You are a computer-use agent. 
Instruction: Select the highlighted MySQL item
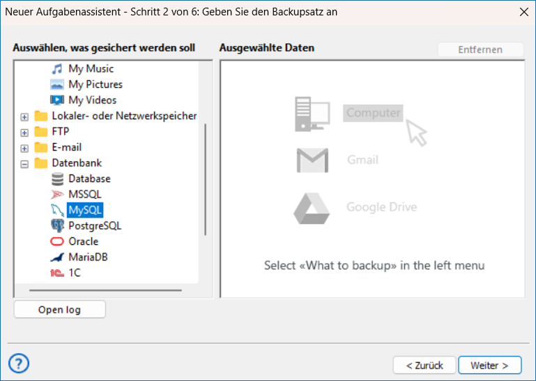click(x=85, y=210)
